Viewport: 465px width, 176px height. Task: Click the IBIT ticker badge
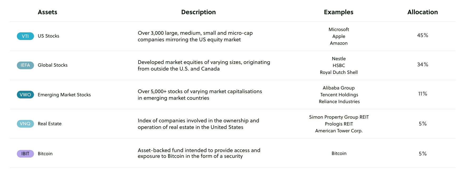pos(25,154)
